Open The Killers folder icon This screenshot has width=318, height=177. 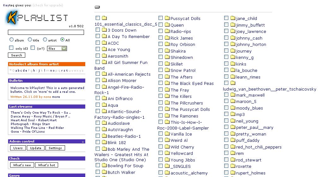tap(167, 96)
